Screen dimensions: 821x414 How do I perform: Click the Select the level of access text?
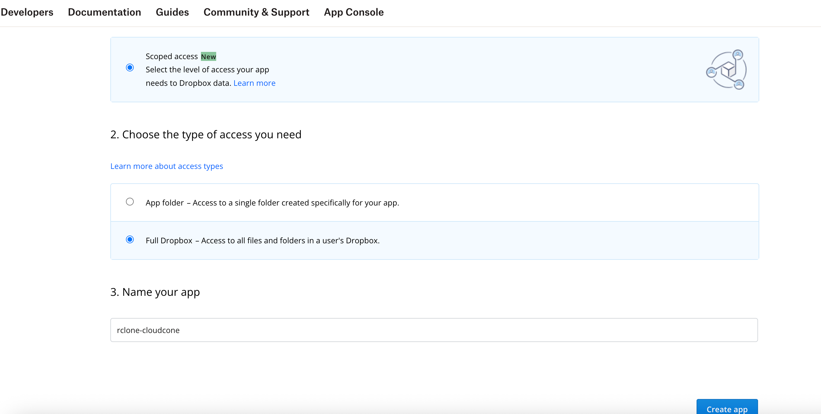pos(207,70)
